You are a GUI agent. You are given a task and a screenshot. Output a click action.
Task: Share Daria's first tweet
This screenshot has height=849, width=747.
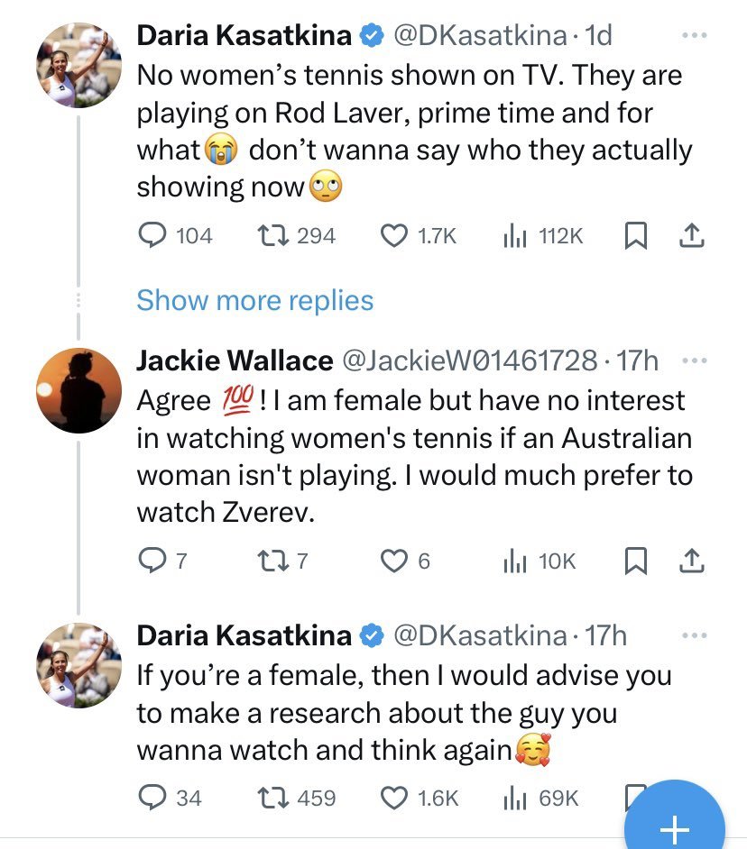click(x=689, y=236)
